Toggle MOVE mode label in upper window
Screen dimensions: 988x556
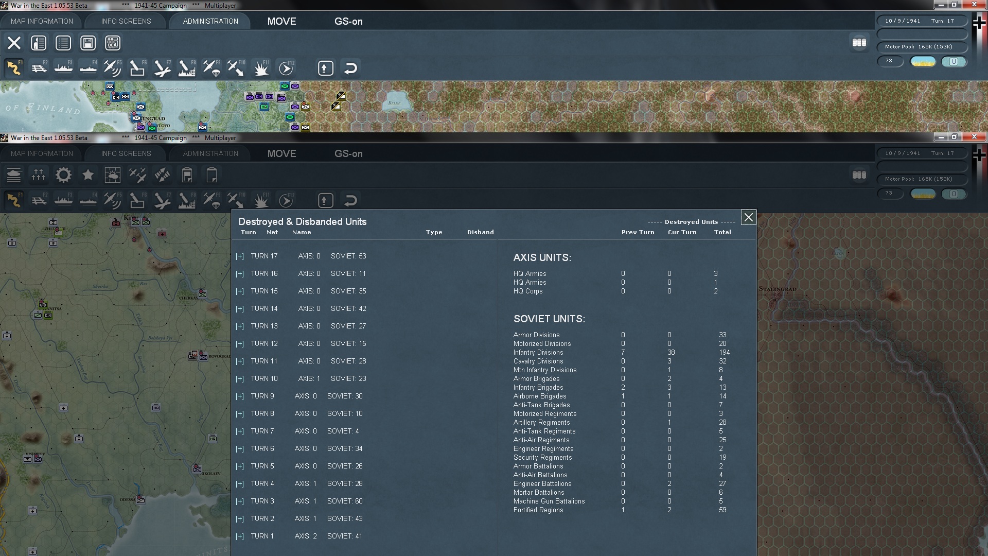pos(281,21)
